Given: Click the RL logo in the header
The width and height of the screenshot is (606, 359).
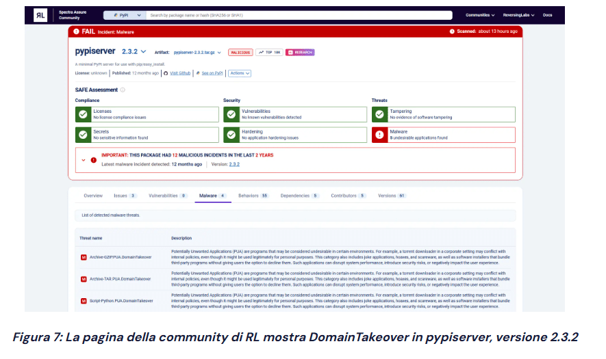Looking at the screenshot, I should click(x=41, y=15).
